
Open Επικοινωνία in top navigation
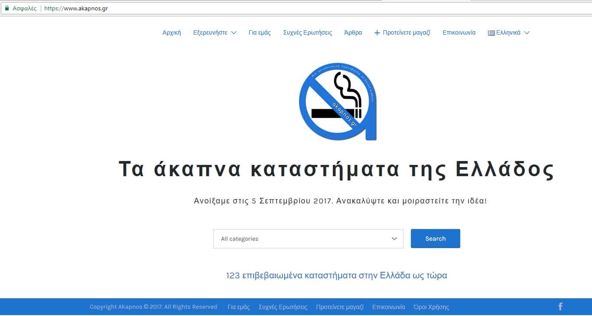click(x=459, y=32)
